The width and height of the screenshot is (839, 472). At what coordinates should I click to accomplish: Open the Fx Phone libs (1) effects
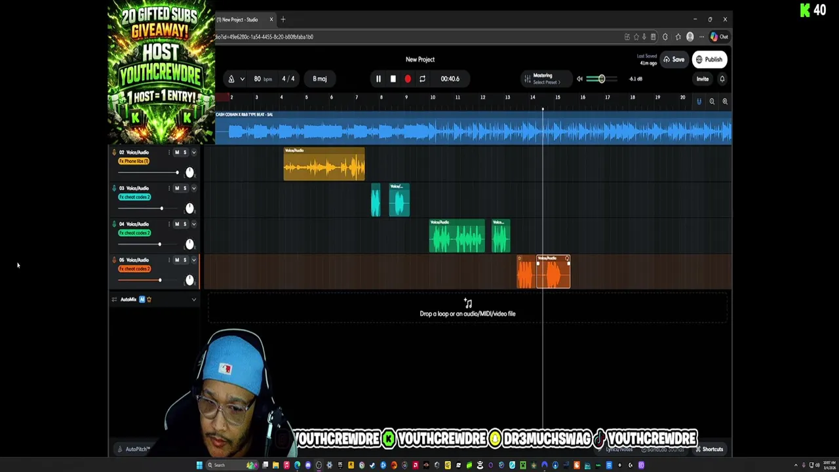point(134,161)
